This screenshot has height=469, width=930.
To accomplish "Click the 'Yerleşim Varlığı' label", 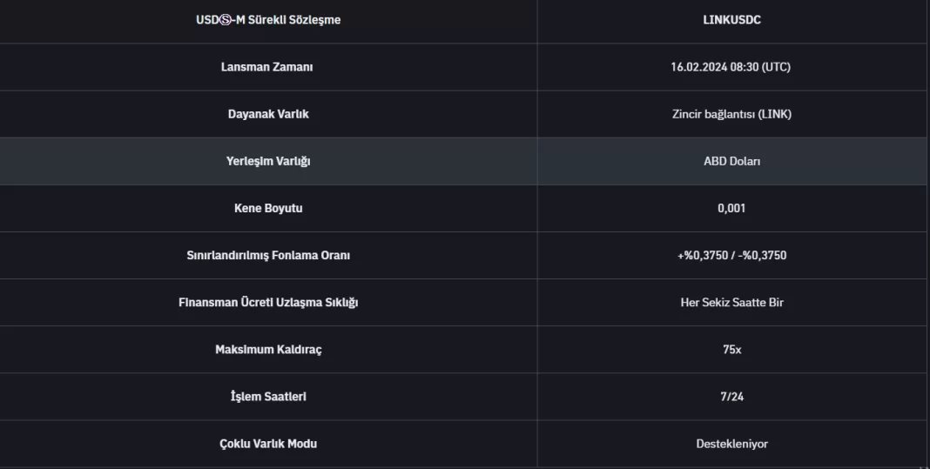I will coord(268,161).
